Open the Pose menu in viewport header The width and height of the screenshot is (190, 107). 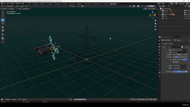pyautogui.click(x=26, y=6)
